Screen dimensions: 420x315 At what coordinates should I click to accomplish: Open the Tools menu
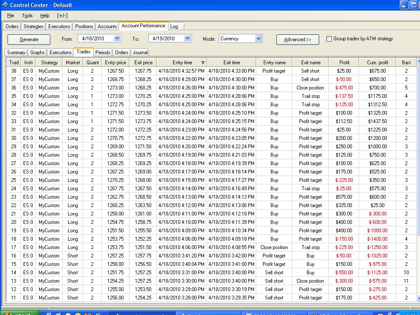point(27,16)
